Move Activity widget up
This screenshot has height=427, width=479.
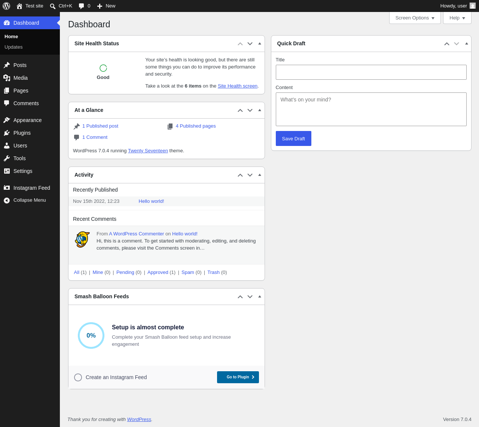pos(240,175)
